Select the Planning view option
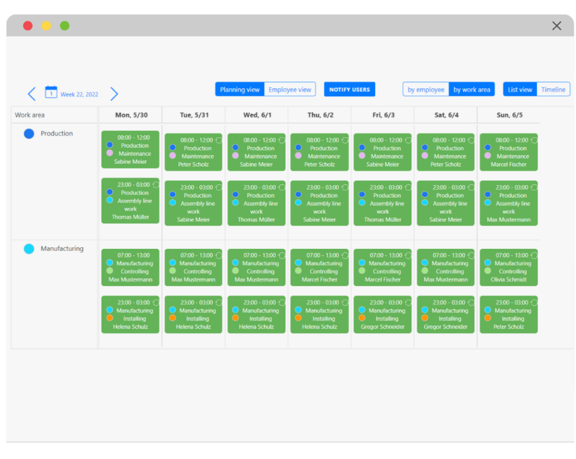This screenshot has width=576, height=459. [x=240, y=90]
